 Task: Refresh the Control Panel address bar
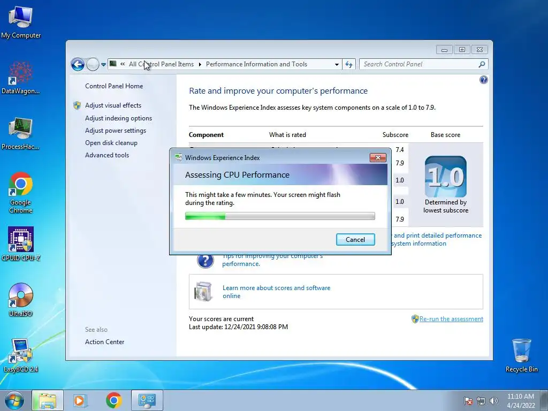click(349, 64)
